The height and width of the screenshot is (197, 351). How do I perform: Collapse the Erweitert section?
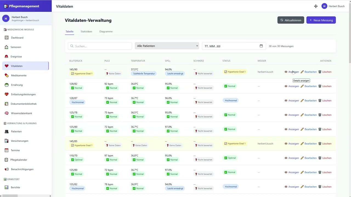point(12,179)
